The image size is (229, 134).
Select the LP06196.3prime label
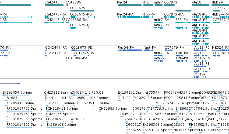point(218,114)
